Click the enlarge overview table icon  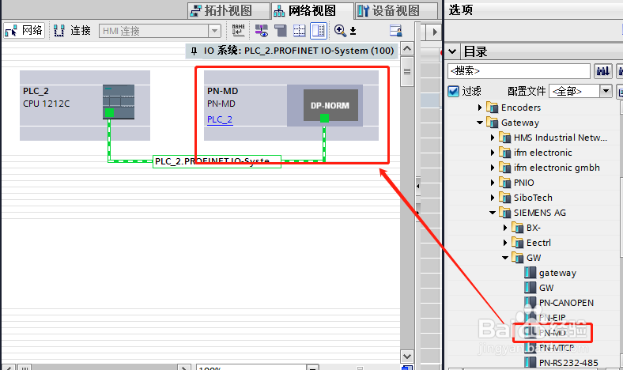[x=299, y=30]
